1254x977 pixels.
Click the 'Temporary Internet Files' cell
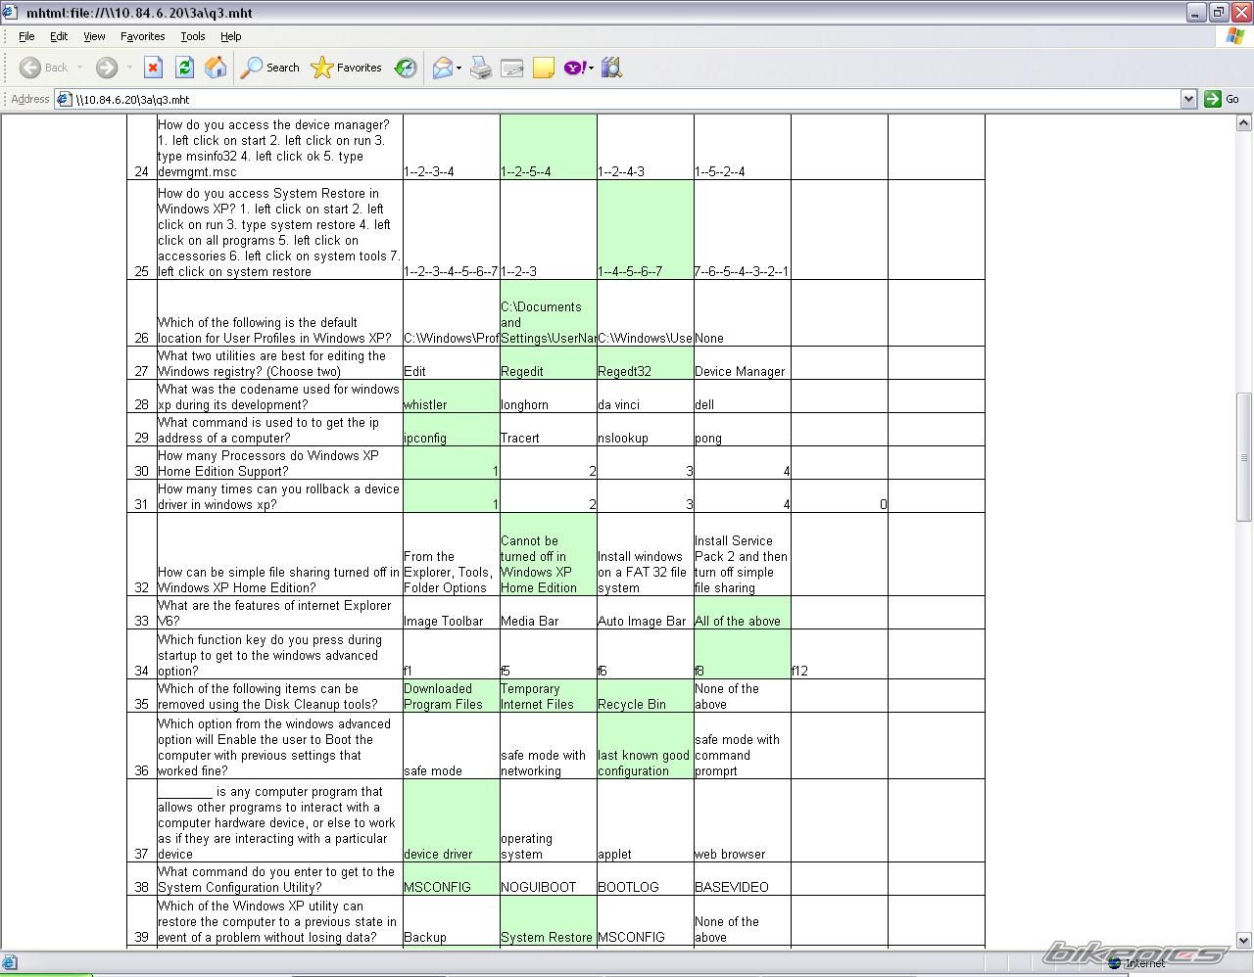(x=548, y=696)
